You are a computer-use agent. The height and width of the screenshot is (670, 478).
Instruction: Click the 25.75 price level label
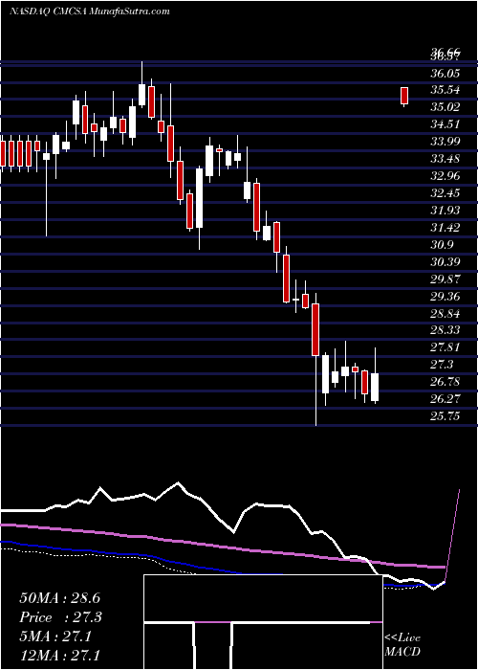click(445, 415)
